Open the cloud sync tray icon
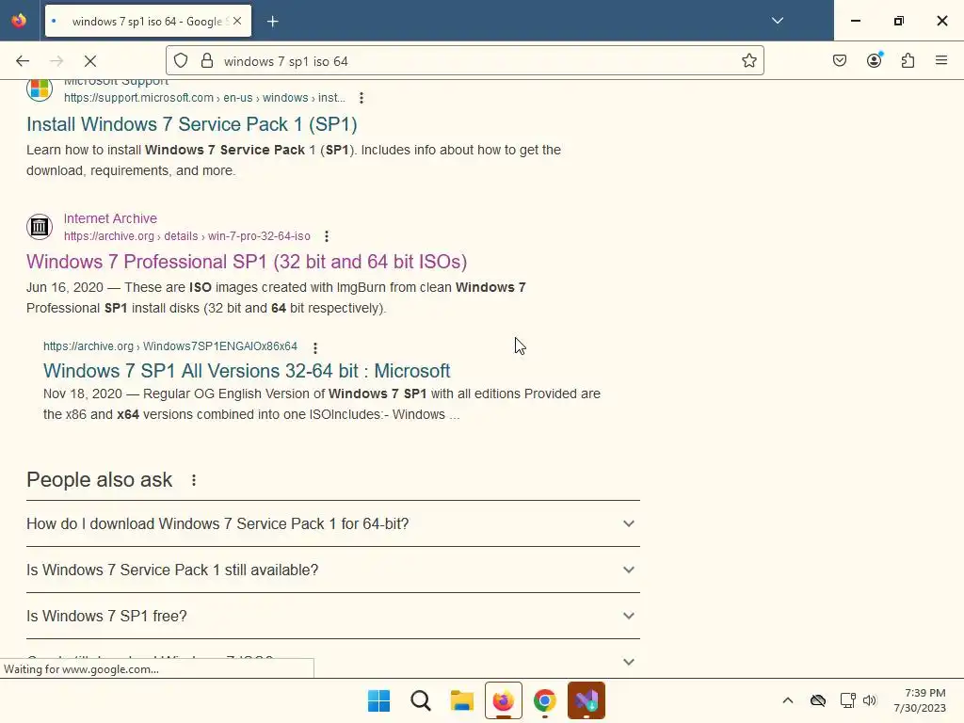Viewport: 964px width, 723px height. coord(818,700)
